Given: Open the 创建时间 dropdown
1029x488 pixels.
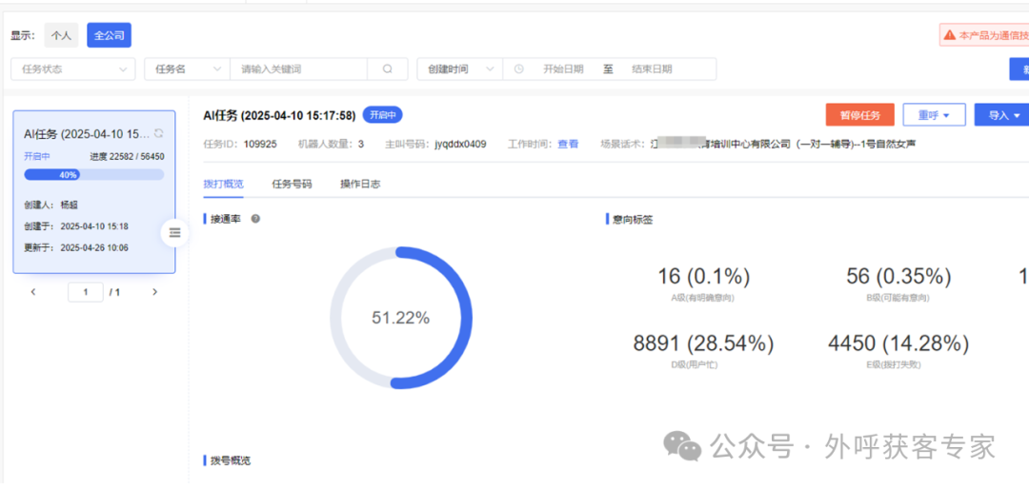Looking at the screenshot, I should [x=459, y=69].
